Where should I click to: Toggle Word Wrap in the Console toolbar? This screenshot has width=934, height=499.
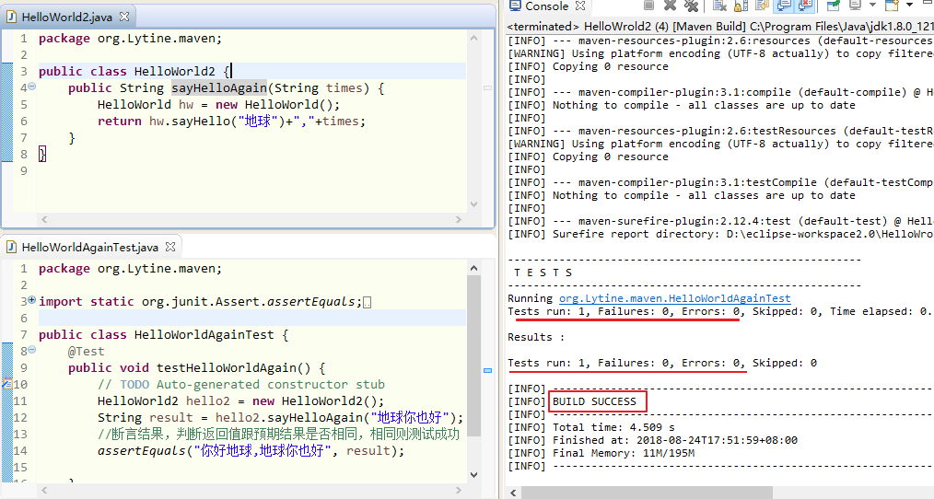point(762,6)
